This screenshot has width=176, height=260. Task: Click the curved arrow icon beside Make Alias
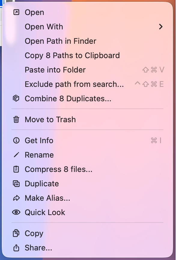click(16, 198)
